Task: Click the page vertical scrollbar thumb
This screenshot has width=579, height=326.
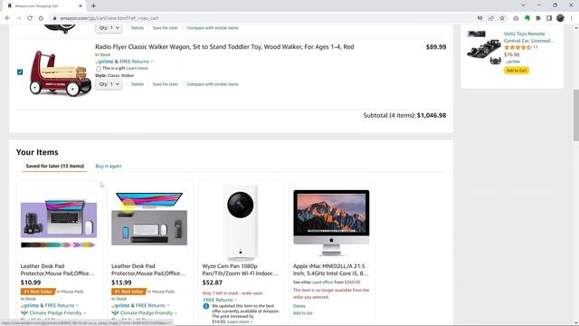Action: [575, 115]
